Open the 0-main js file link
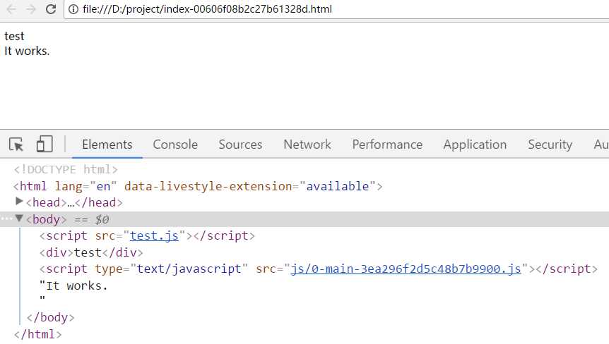 pos(406,269)
